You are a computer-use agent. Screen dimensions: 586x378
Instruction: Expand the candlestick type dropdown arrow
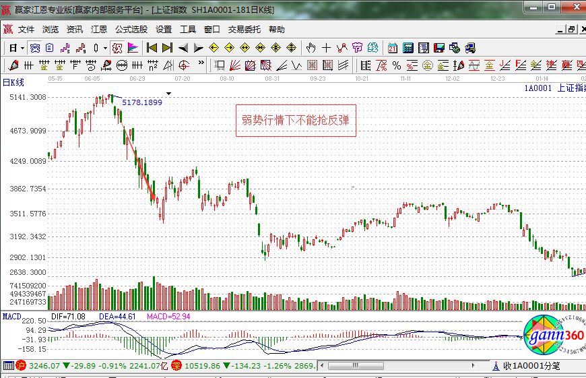click(x=105, y=48)
